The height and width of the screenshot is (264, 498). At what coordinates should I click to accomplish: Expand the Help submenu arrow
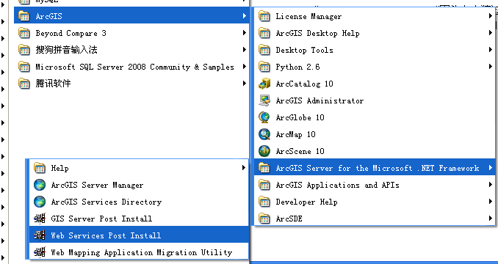245,168
